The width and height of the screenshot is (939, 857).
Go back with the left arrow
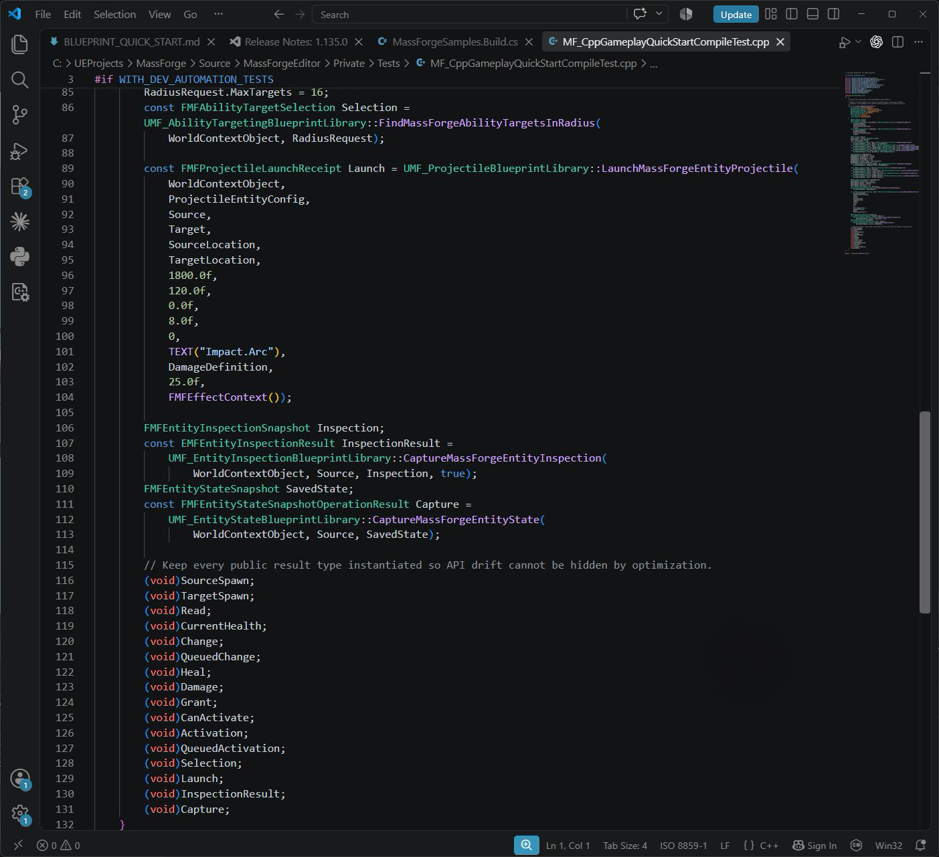click(279, 14)
